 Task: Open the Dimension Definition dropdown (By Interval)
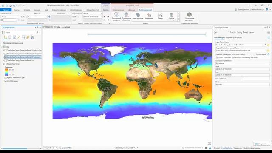(243, 63)
